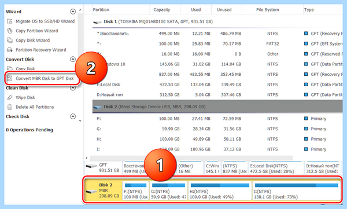Click blue type square for I: Primary
The height and width of the screenshot is (209, 347).
click(x=306, y=149)
